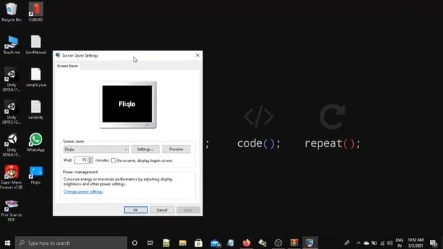The height and width of the screenshot is (249, 443).
Task: Select the Super Mario Forever icon
Action: pos(11,177)
